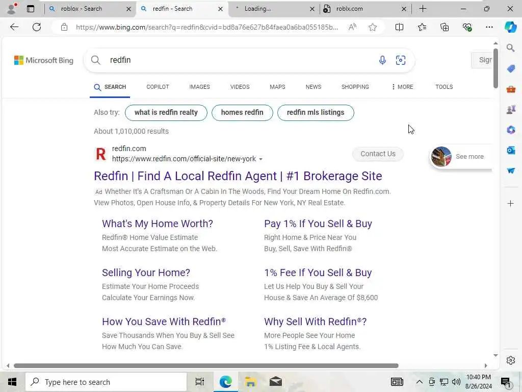Viewport: 522px width, 392px height.
Task: Select the SHOPPING search tab
Action: click(x=355, y=87)
